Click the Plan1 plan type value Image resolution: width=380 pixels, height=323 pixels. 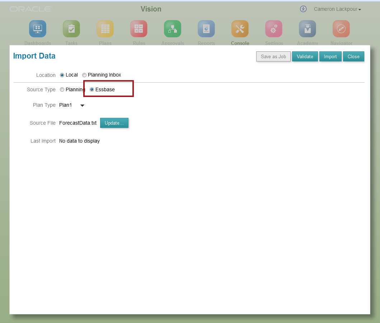tap(65, 105)
